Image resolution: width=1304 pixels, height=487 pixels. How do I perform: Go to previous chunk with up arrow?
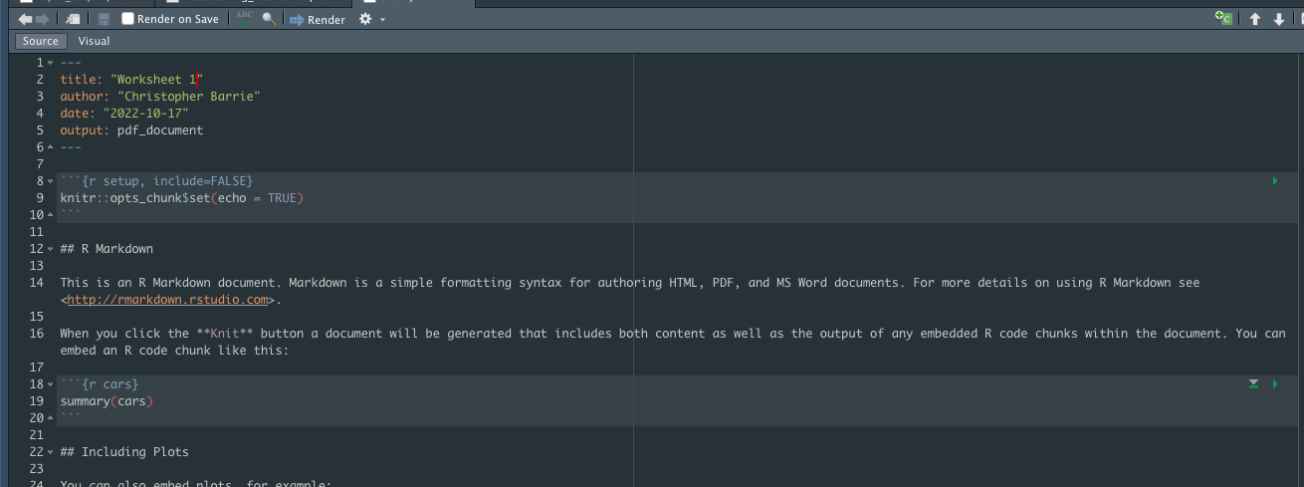coord(1255,19)
